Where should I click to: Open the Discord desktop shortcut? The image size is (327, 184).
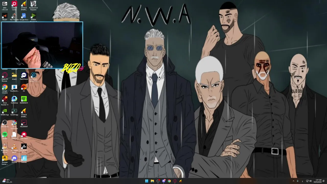coord(14,159)
